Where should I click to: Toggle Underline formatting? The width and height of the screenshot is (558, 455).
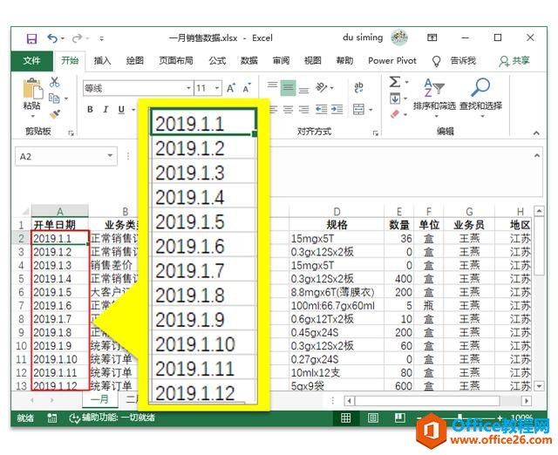[x=121, y=110]
